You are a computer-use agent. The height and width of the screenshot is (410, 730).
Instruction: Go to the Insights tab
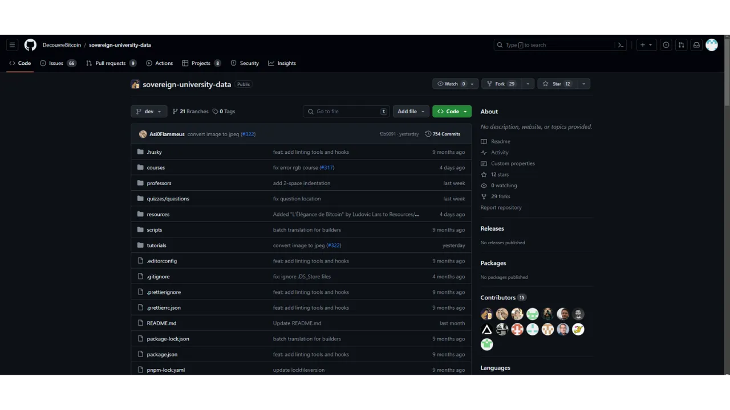coord(282,63)
